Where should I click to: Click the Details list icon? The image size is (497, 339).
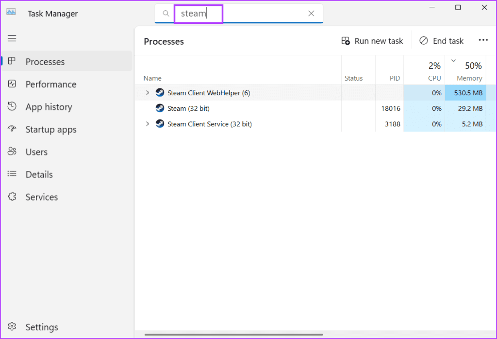12,174
